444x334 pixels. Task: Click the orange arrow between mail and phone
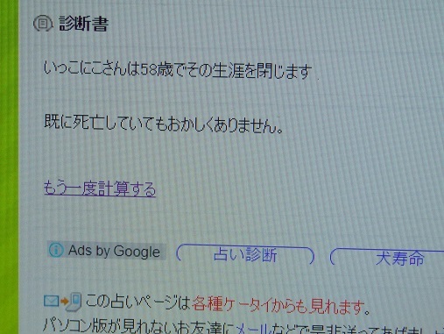[64, 302]
